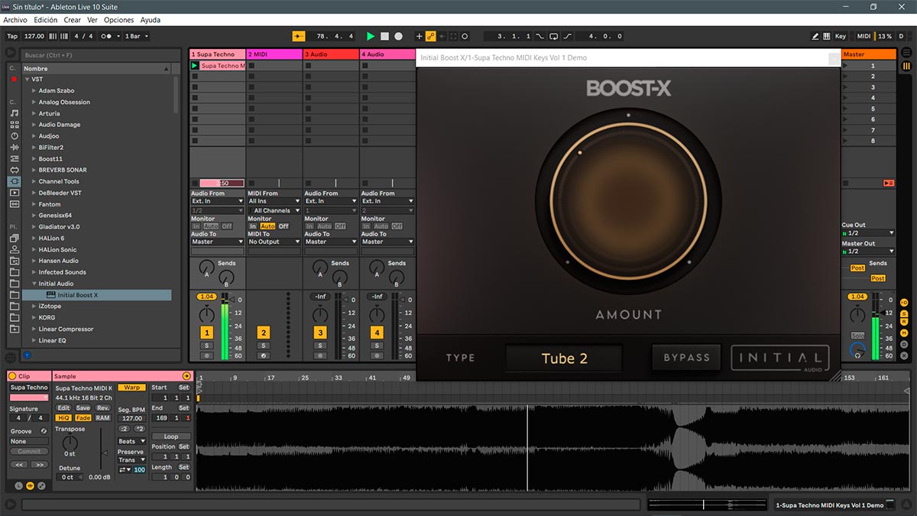Open the Crear menu
Screen dimensions: 917x516
pyautogui.click(x=73, y=20)
